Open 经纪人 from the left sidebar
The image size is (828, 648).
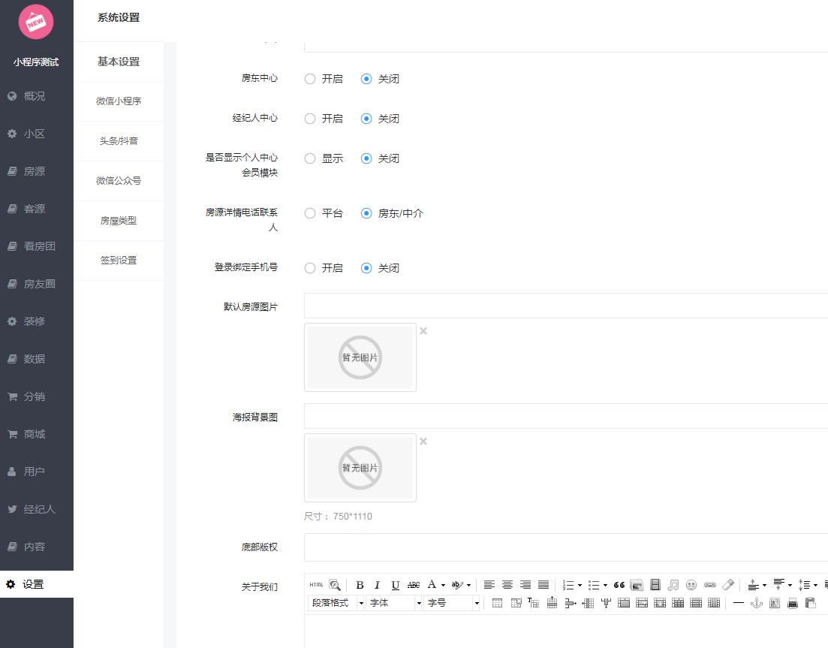[36, 508]
